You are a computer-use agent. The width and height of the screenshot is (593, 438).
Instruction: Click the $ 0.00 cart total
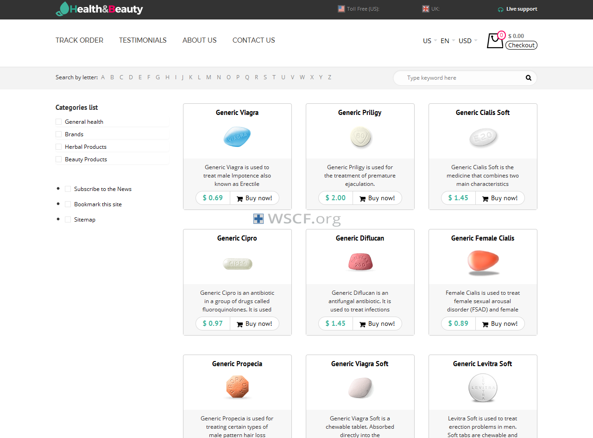click(x=516, y=36)
